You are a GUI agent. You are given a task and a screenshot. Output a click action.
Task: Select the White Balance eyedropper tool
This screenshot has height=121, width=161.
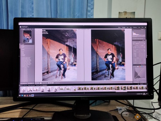click(x=134, y=46)
